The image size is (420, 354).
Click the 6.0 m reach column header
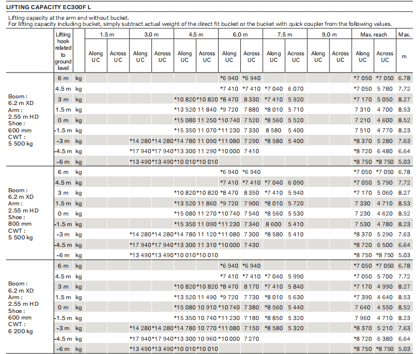point(240,34)
